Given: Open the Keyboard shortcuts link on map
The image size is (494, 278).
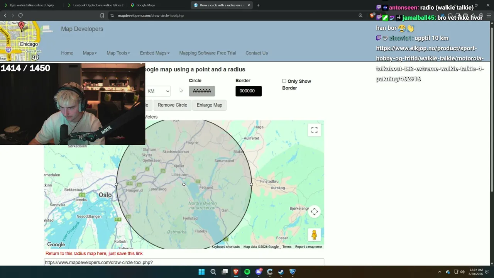Looking at the screenshot, I should (225, 247).
